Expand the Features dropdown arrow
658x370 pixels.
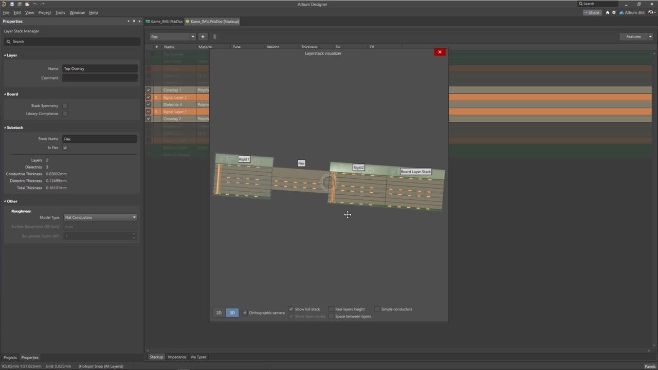click(x=650, y=36)
